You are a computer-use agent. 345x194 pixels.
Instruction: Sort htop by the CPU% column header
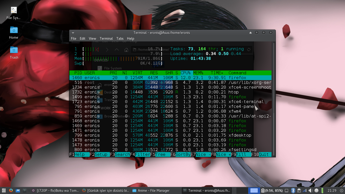coord(186,73)
